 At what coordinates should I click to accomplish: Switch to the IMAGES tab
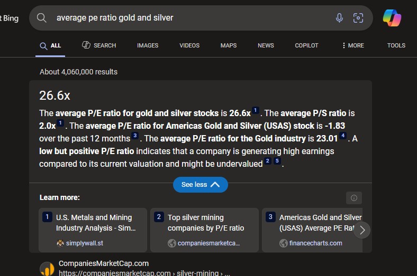point(148,45)
